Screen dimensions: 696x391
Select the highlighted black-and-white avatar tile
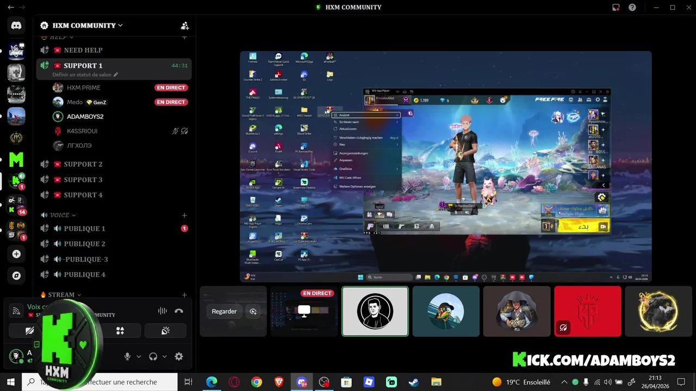click(375, 311)
